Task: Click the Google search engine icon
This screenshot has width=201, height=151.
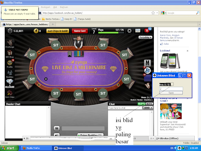Action: pyautogui.click(x=163, y=13)
